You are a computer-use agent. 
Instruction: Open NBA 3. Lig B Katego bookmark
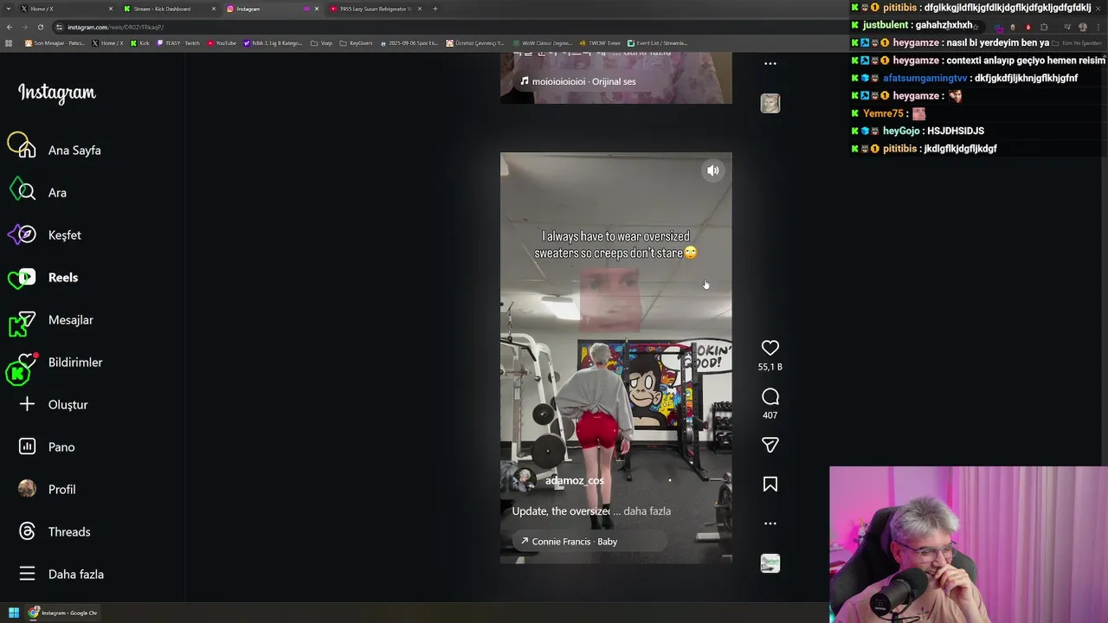click(x=274, y=42)
